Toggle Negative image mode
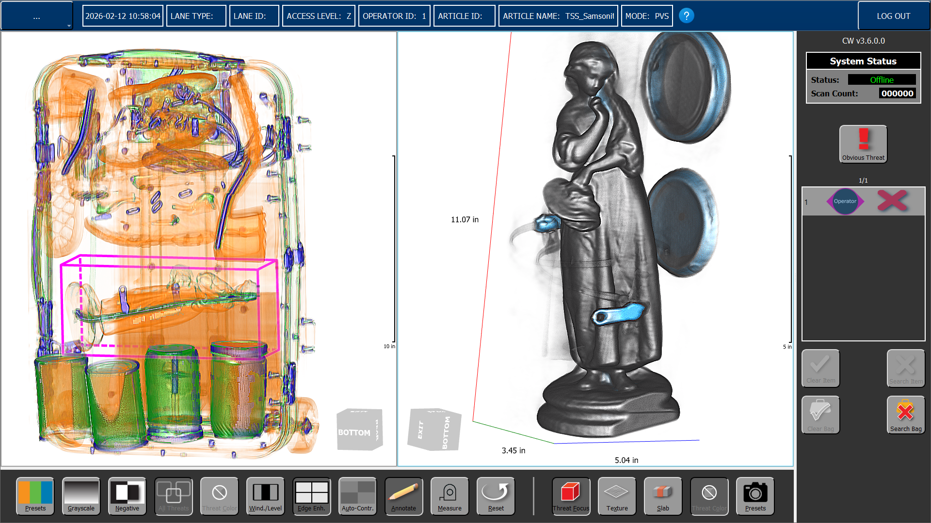This screenshot has height=523, width=931. click(127, 496)
